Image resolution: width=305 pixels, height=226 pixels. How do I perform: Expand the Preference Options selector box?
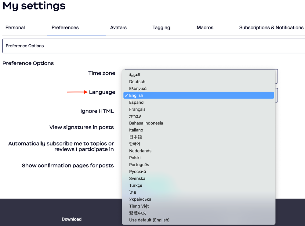153,46
